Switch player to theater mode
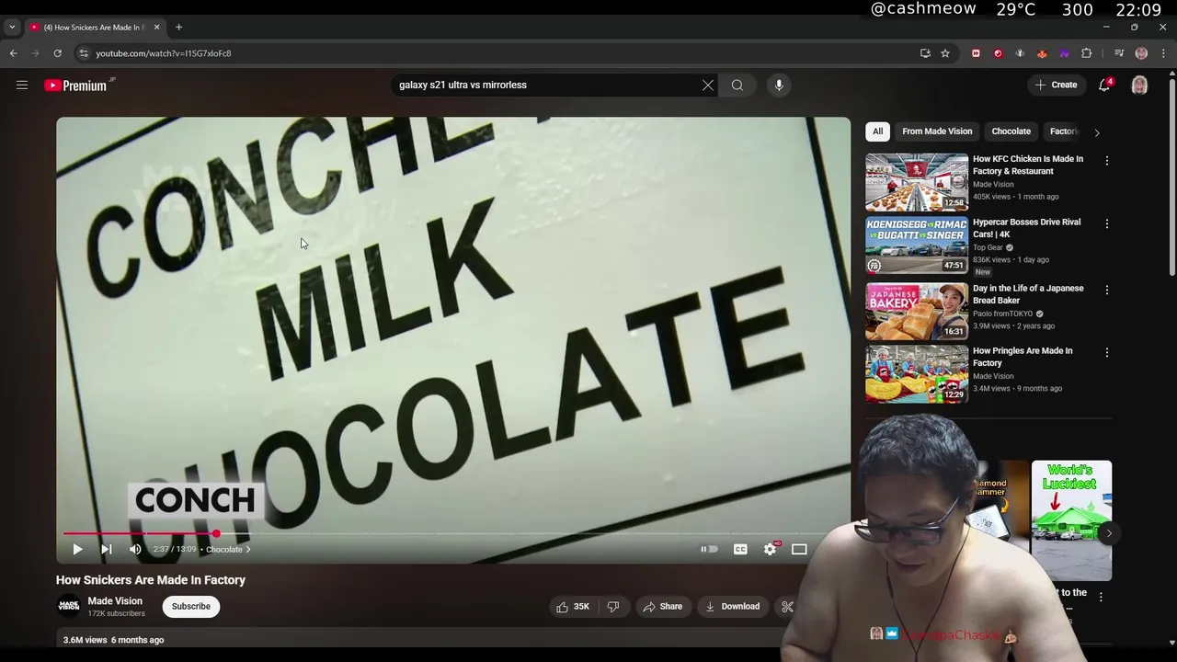Viewport: 1177px width, 662px height. click(x=799, y=549)
